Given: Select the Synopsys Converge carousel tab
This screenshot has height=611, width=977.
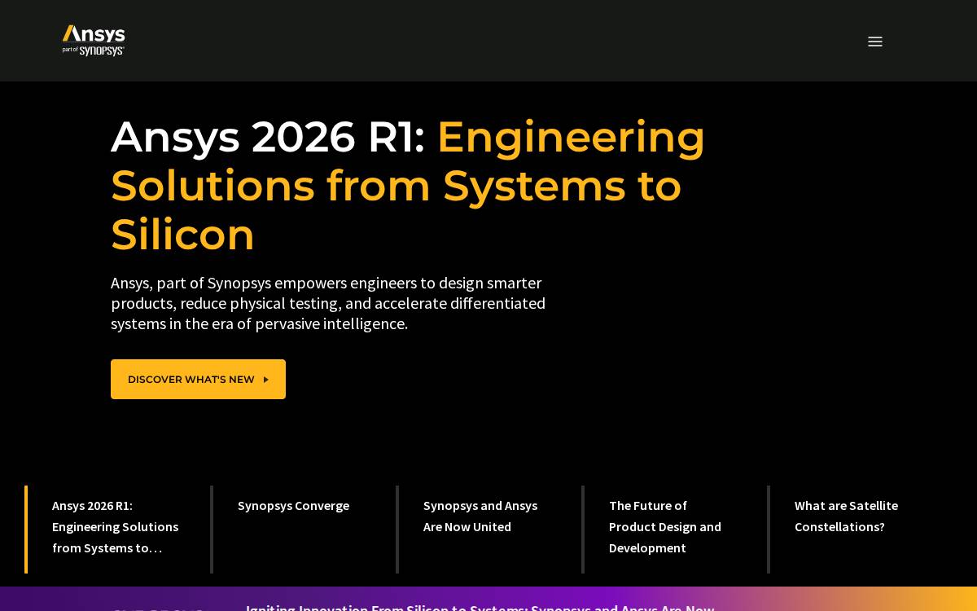Looking at the screenshot, I should [x=303, y=530].
